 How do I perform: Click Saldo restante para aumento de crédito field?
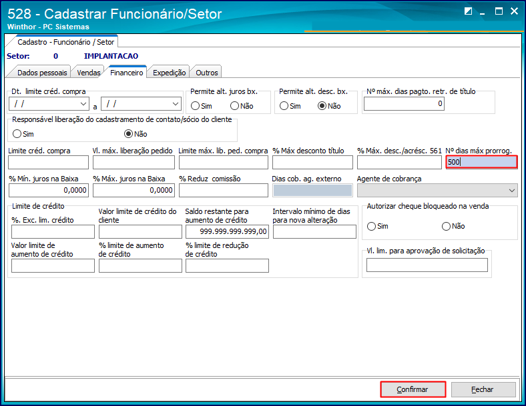(227, 231)
